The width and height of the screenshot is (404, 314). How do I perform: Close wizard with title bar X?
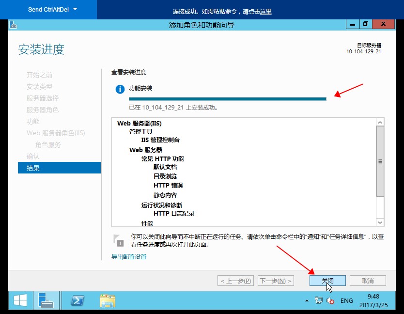[x=383, y=25]
